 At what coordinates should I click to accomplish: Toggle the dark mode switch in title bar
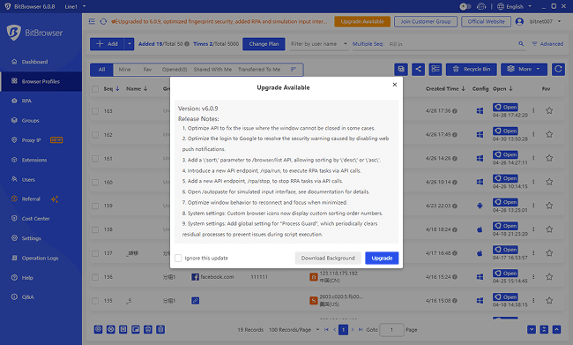click(465, 6)
